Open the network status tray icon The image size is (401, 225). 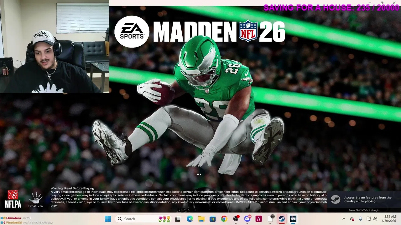pyautogui.click(x=369, y=219)
